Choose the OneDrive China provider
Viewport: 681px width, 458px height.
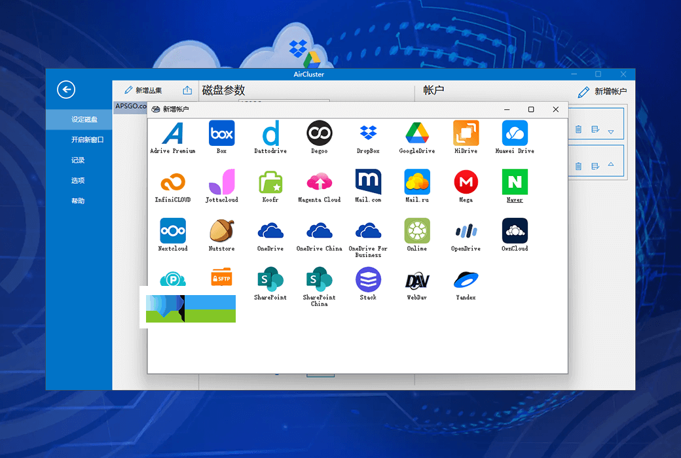(320, 236)
